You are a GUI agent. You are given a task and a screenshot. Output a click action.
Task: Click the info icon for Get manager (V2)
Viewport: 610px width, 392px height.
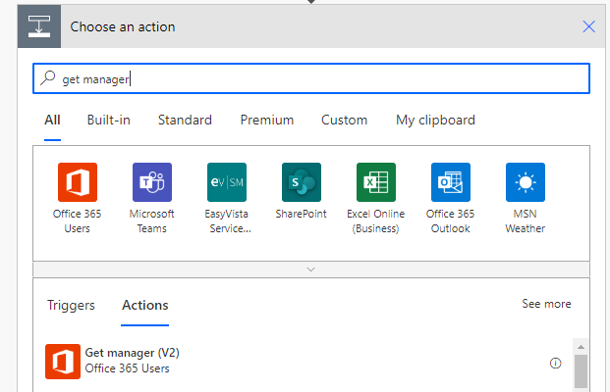555,364
